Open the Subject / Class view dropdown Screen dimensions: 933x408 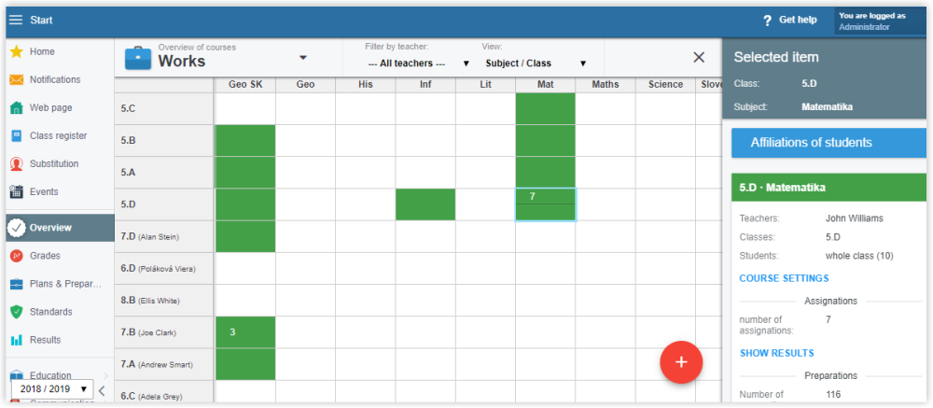click(536, 63)
